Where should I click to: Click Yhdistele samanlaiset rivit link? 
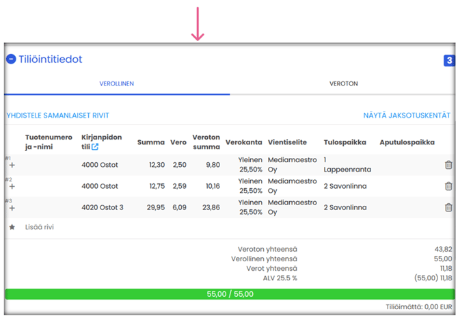point(57,116)
